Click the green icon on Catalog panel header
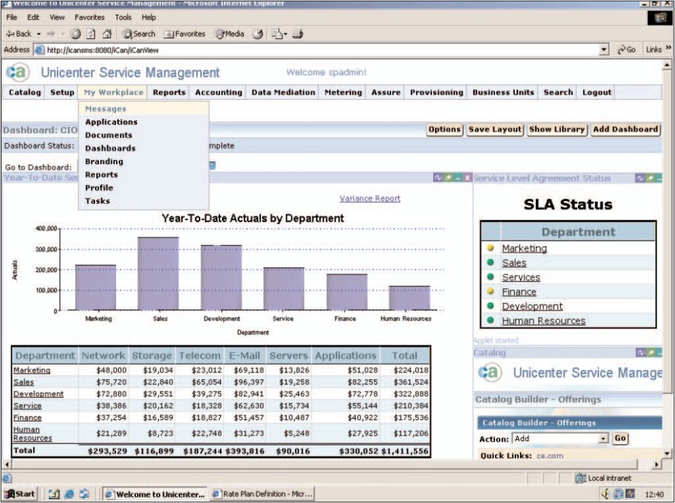The height and width of the screenshot is (503, 675). tap(651, 352)
